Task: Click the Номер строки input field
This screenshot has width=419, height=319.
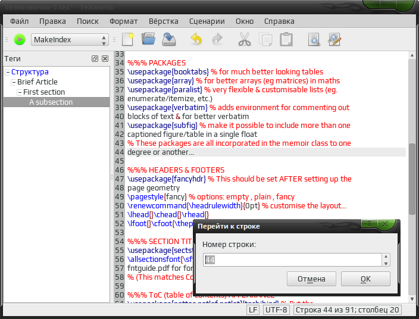Action: tap(292, 259)
